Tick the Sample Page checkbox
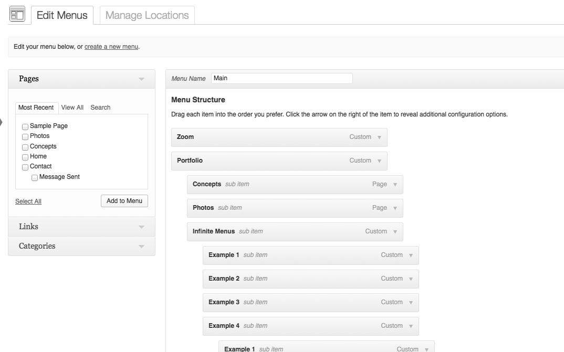The width and height of the screenshot is (564, 352). 25,126
